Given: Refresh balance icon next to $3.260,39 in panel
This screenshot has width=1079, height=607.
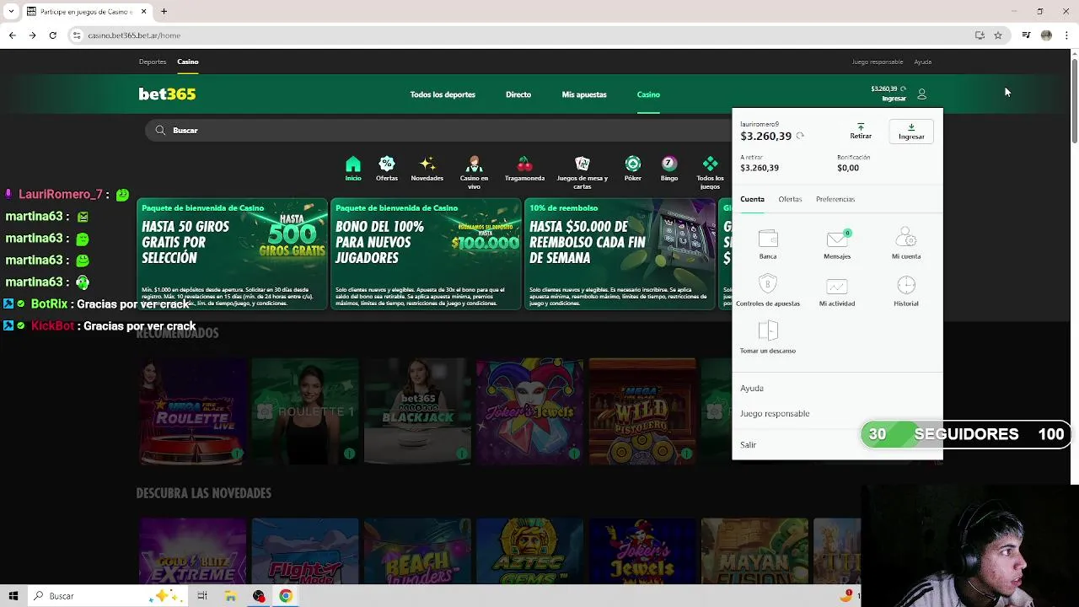Looking at the screenshot, I should tap(800, 136).
